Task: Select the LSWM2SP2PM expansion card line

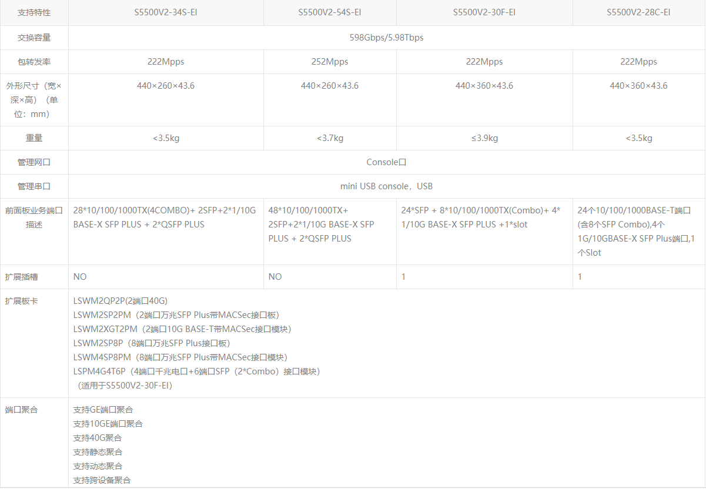Action: pyautogui.click(x=176, y=315)
